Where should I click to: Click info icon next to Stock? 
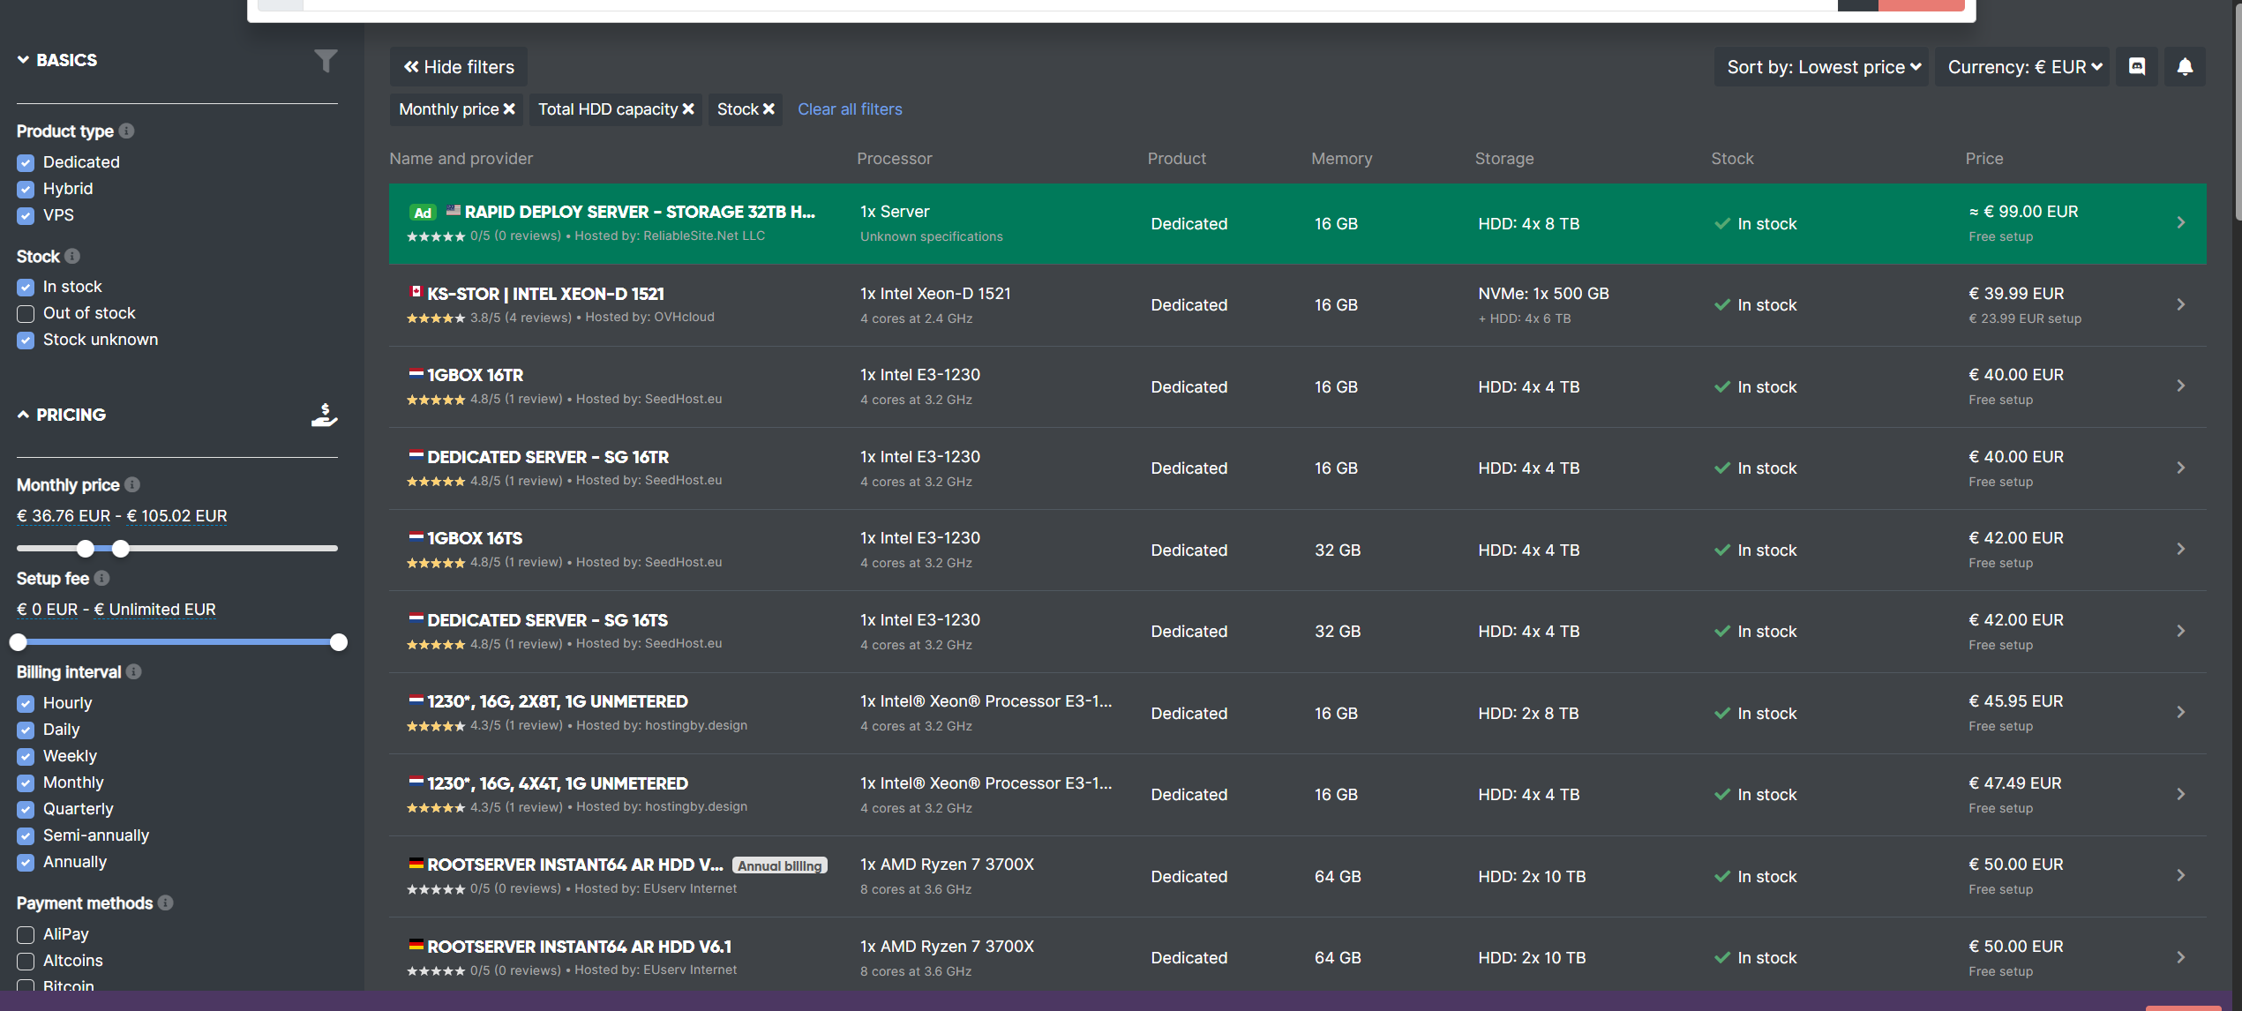click(x=72, y=256)
